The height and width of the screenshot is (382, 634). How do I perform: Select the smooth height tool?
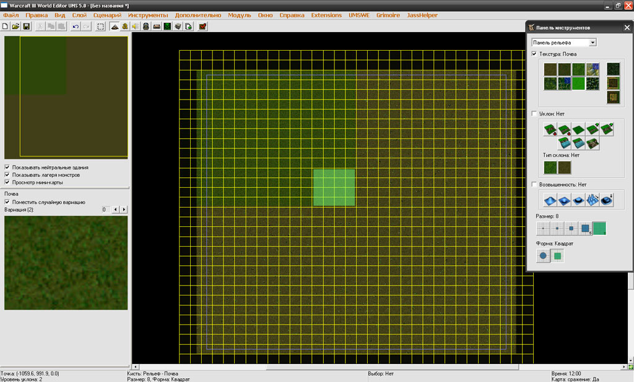click(x=607, y=200)
